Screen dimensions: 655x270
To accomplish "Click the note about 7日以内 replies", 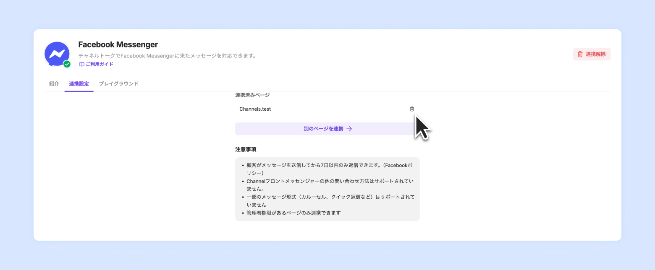I will [x=331, y=169].
